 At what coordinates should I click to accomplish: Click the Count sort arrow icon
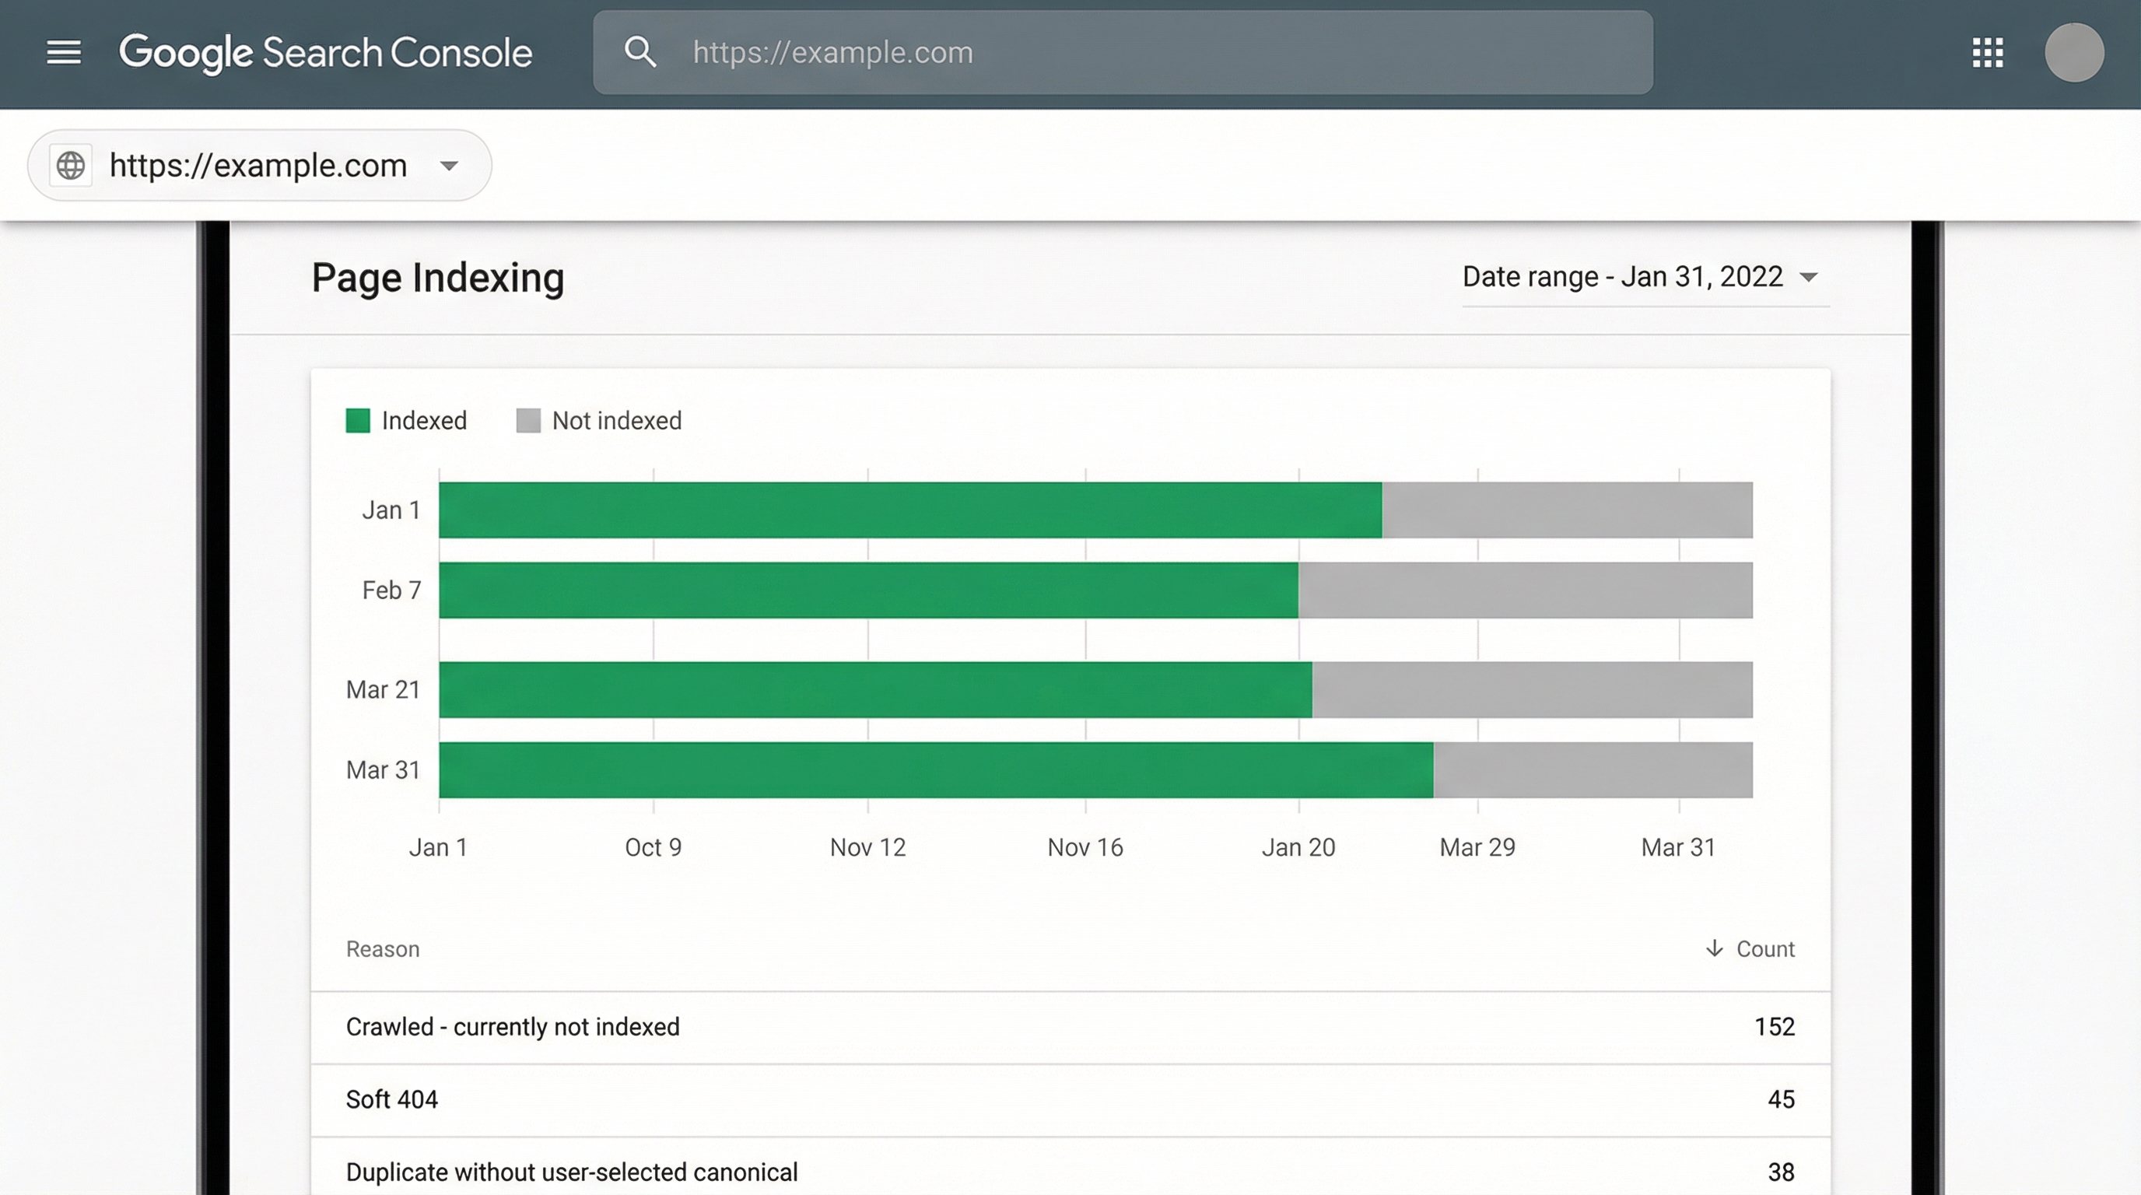1715,949
